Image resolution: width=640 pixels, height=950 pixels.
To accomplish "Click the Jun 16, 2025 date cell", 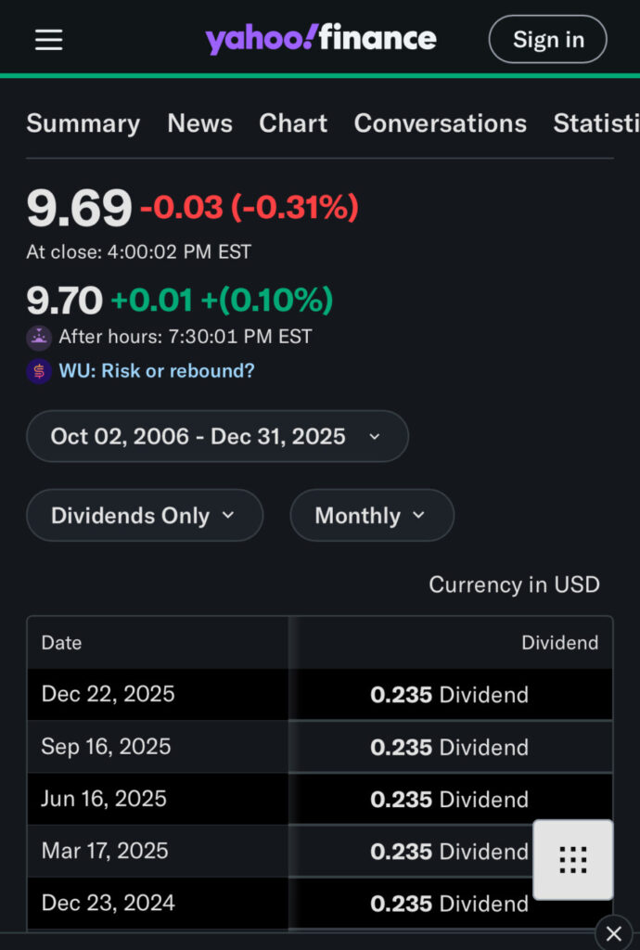I will [104, 799].
